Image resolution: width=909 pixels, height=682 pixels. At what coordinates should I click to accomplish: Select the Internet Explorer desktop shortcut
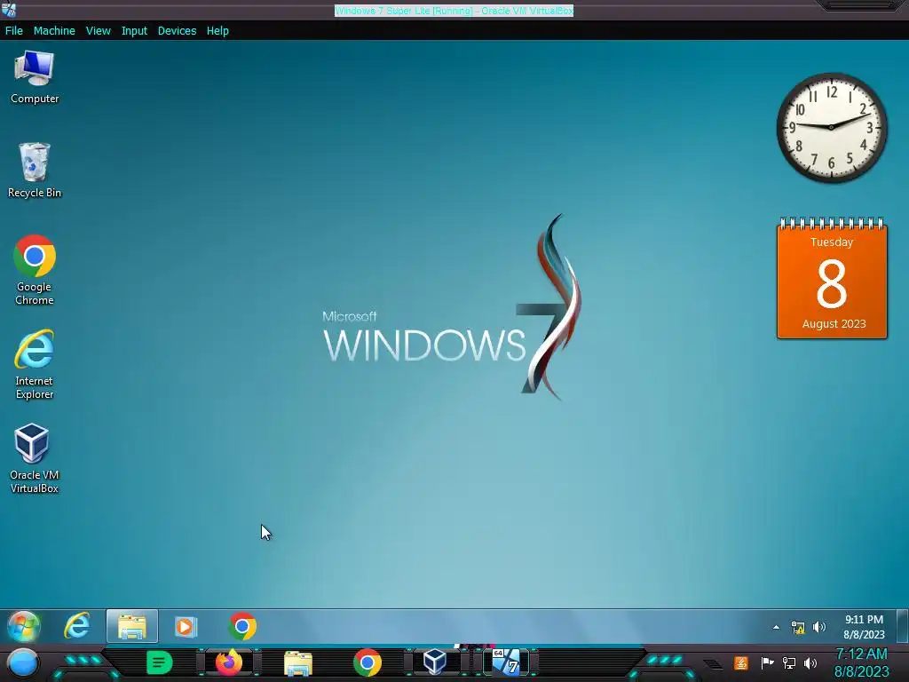pyautogui.click(x=35, y=365)
